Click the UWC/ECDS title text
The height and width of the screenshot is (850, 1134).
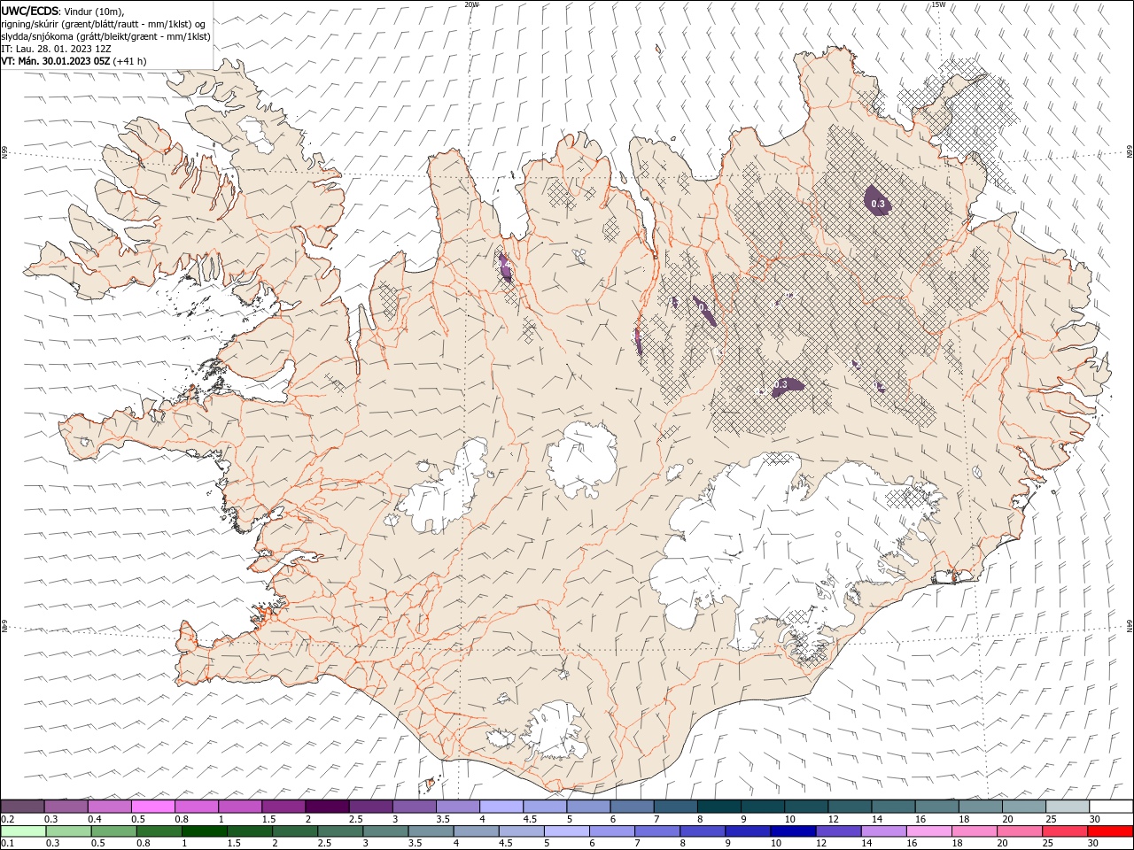(30, 11)
